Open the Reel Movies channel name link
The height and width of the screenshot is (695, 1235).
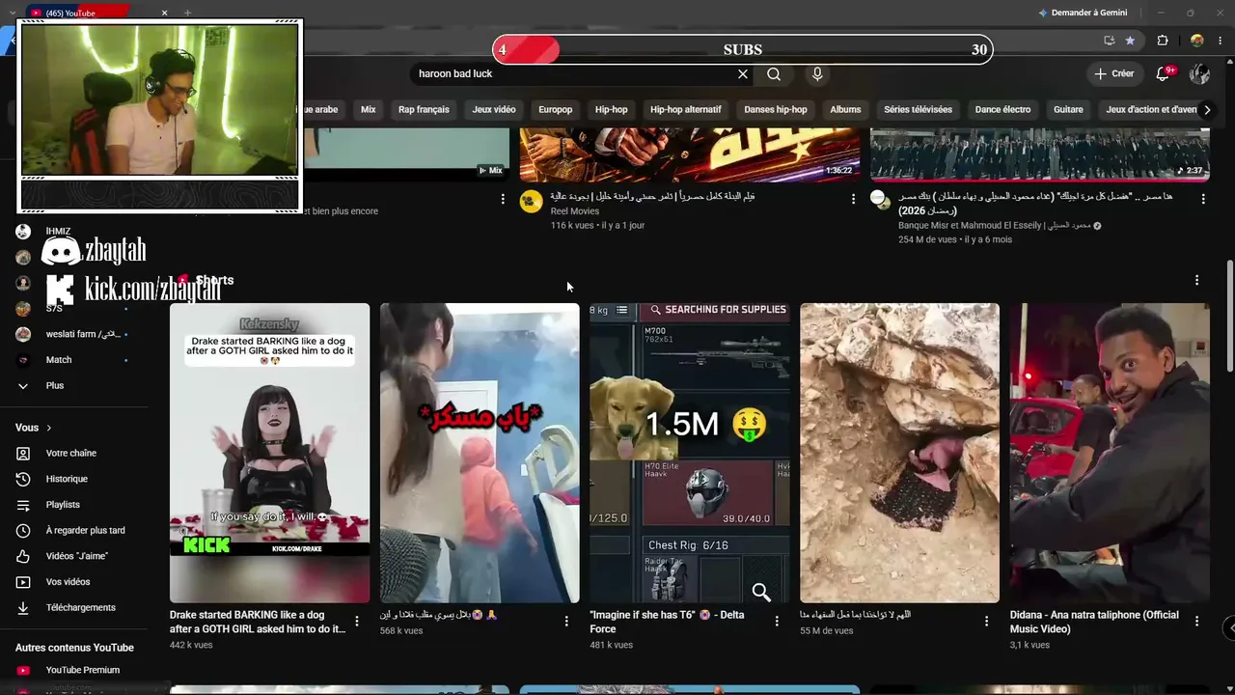(575, 211)
